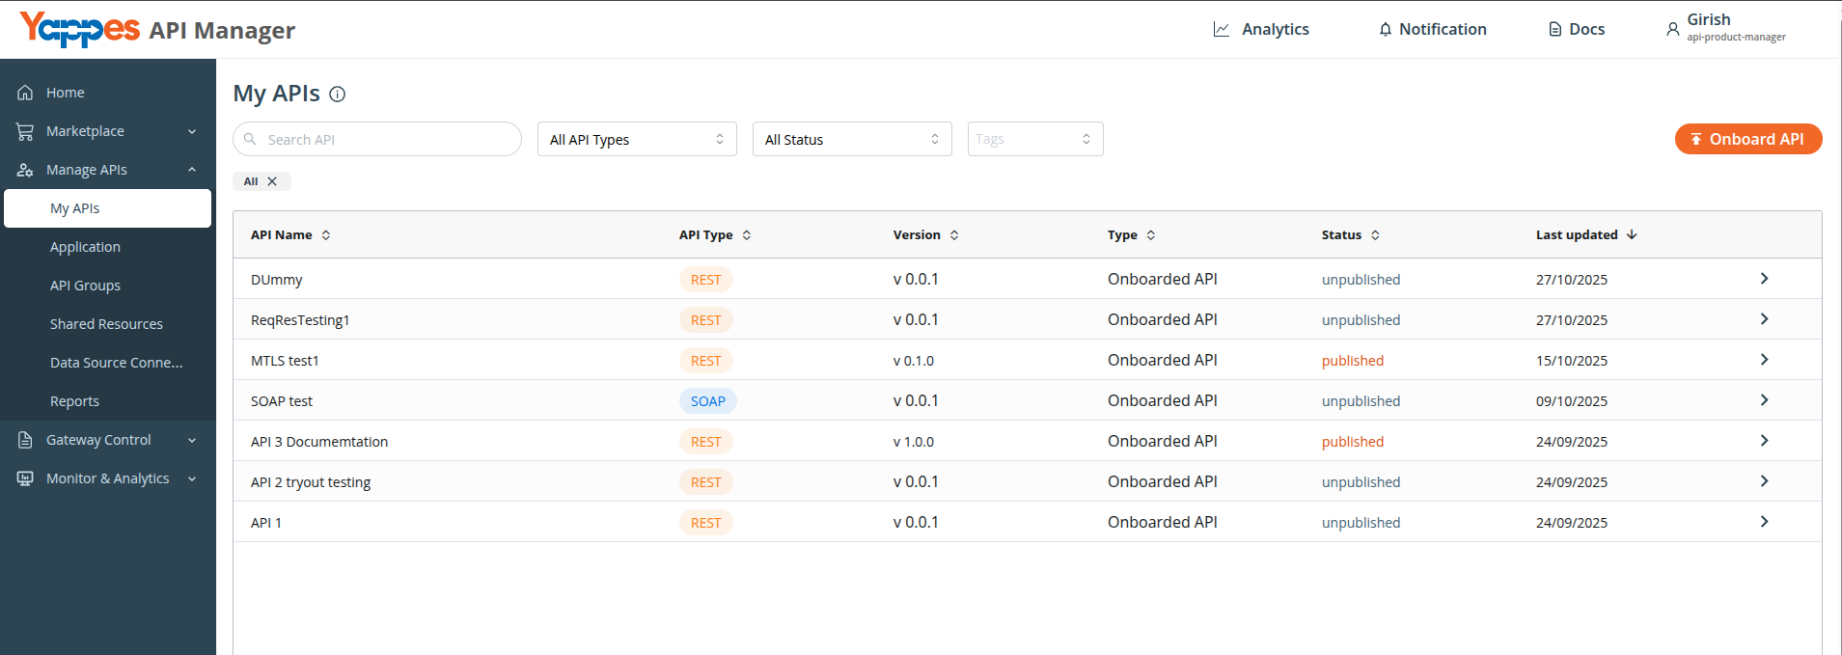
Task: Expand the Gateway Control chevron
Action: (192, 441)
